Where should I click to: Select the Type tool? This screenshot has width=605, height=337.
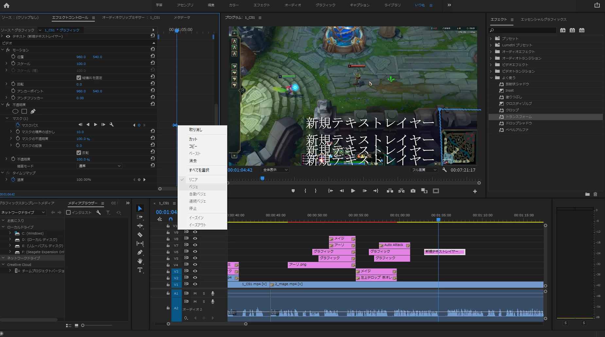click(x=140, y=270)
